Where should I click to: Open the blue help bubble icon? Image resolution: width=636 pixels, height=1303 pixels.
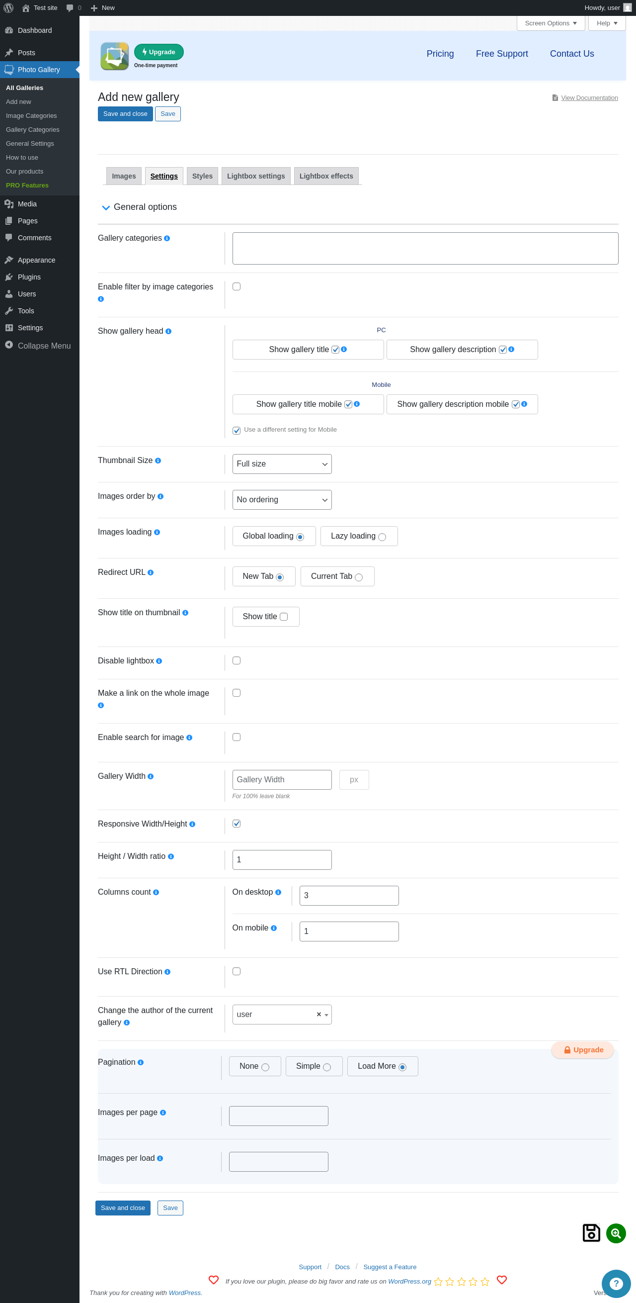click(x=616, y=1283)
